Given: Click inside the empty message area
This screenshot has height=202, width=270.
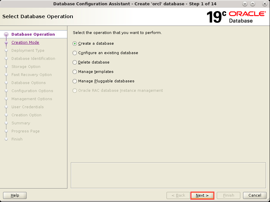Looking at the screenshot, I should 168,175.
